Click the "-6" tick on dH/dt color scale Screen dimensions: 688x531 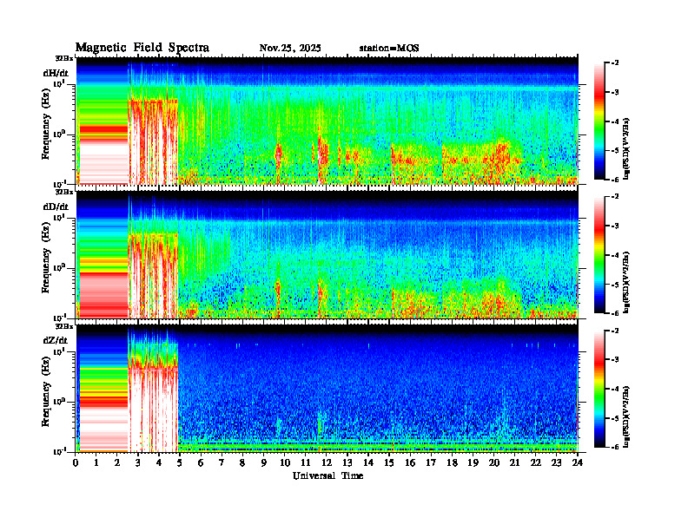coord(614,180)
